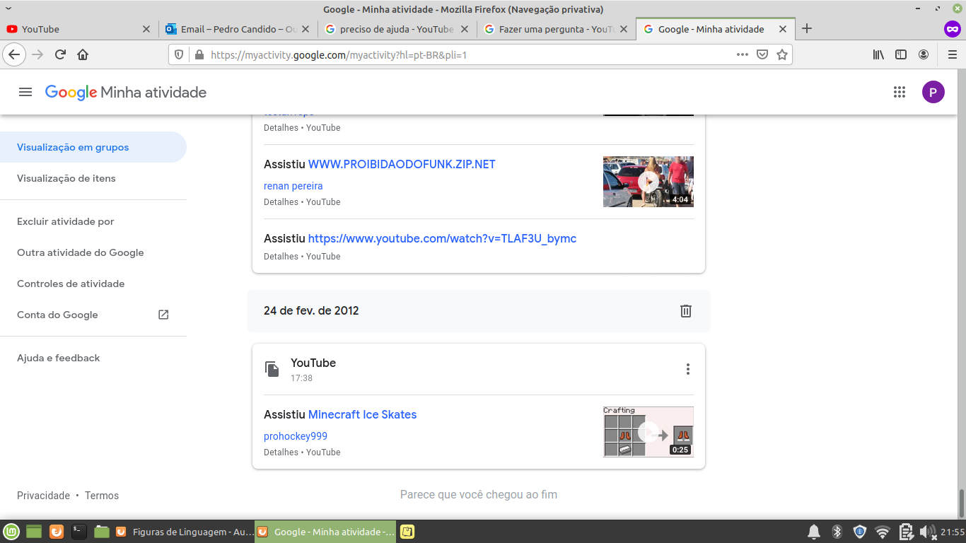Close the Google - Minha atividade tab
Viewport: 966px width, 543px height.
pyautogui.click(x=783, y=29)
